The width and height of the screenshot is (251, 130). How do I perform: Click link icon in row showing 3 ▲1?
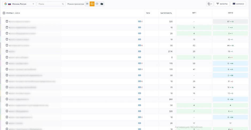[x=140, y=33]
